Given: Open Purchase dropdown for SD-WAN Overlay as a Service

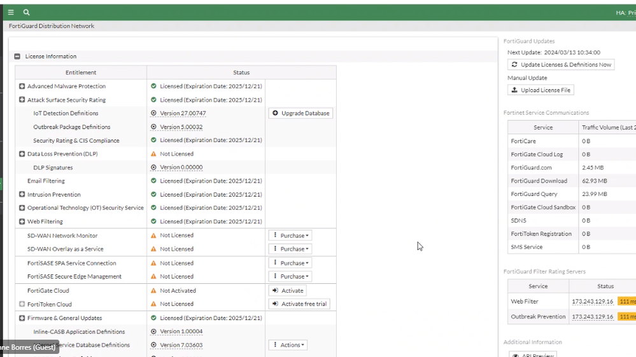Looking at the screenshot, I should pos(290,249).
